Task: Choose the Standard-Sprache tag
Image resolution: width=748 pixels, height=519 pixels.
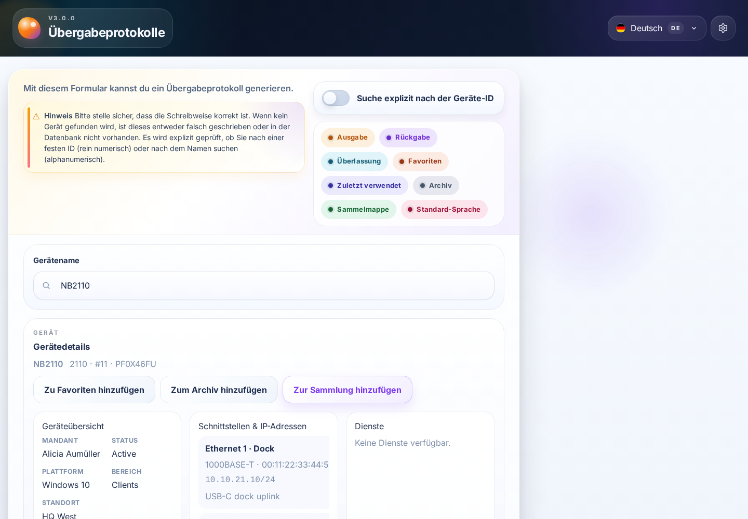Action: tap(444, 209)
